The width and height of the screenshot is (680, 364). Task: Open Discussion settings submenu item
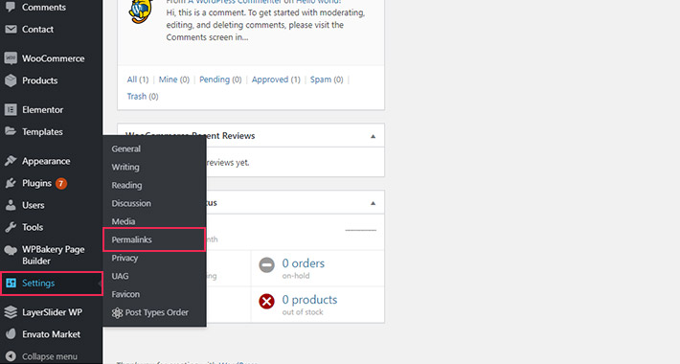tap(131, 203)
